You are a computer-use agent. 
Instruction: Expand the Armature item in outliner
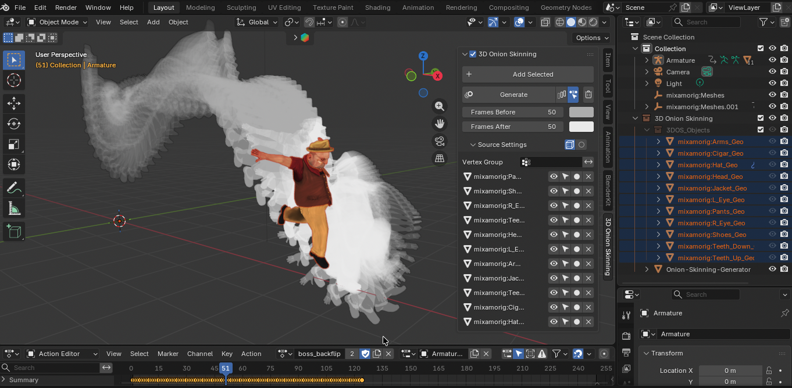pos(647,60)
